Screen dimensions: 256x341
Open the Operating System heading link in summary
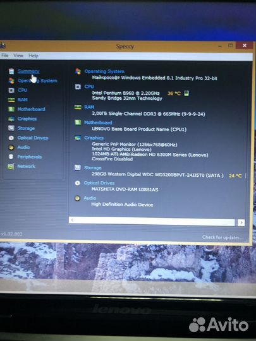[104, 71]
